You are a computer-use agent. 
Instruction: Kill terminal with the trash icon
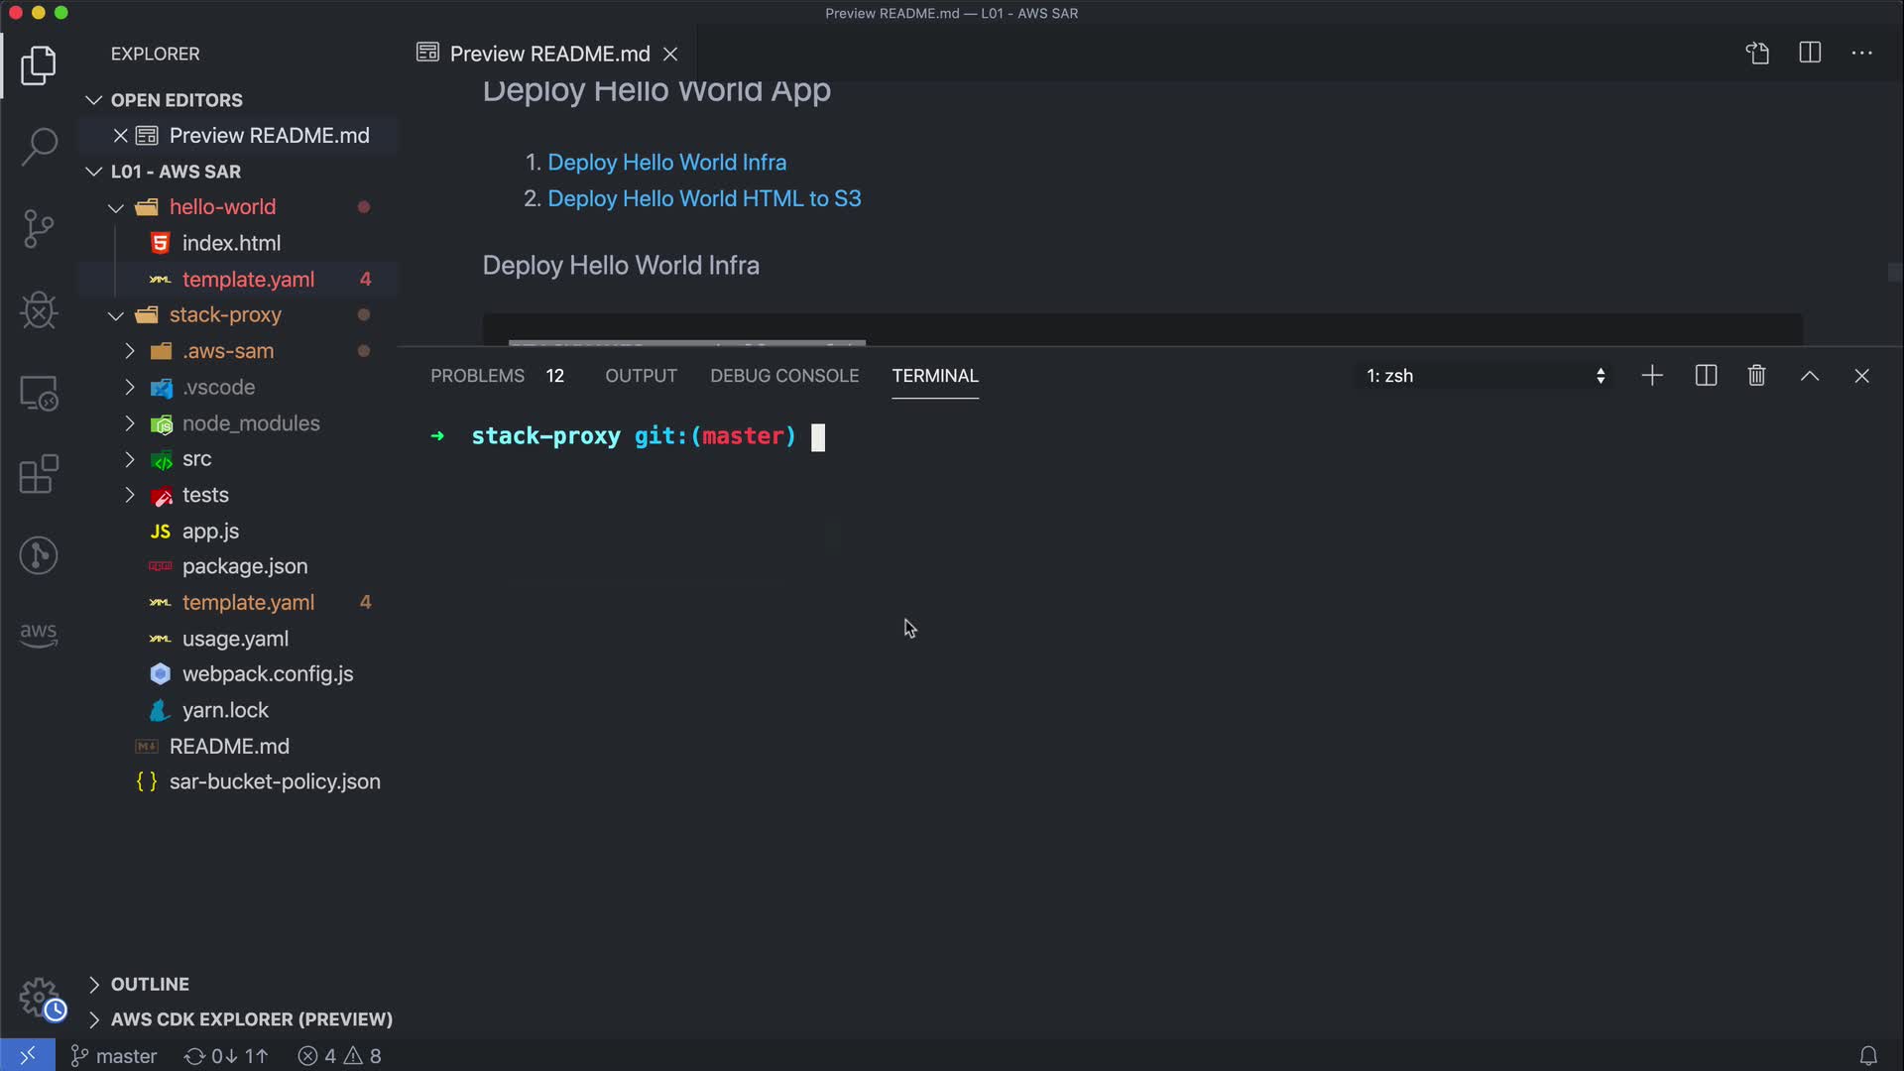[x=1756, y=376]
